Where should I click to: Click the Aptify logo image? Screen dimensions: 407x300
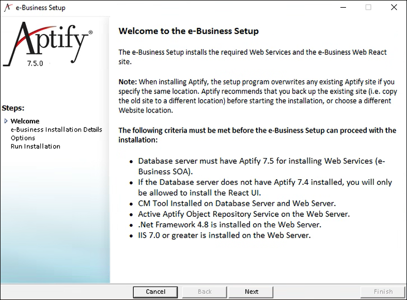click(48, 43)
